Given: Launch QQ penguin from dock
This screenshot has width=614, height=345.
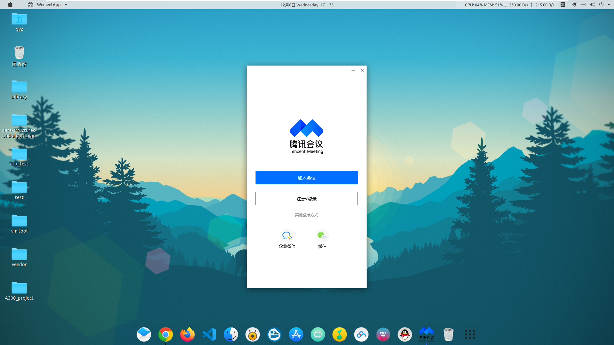Looking at the screenshot, I should (x=405, y=334).
